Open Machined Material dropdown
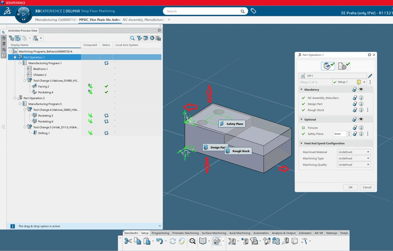This screenshot has height=251, width=393. (x=354, y=152)
